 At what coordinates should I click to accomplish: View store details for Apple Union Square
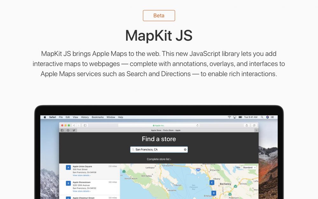[81, 175]
